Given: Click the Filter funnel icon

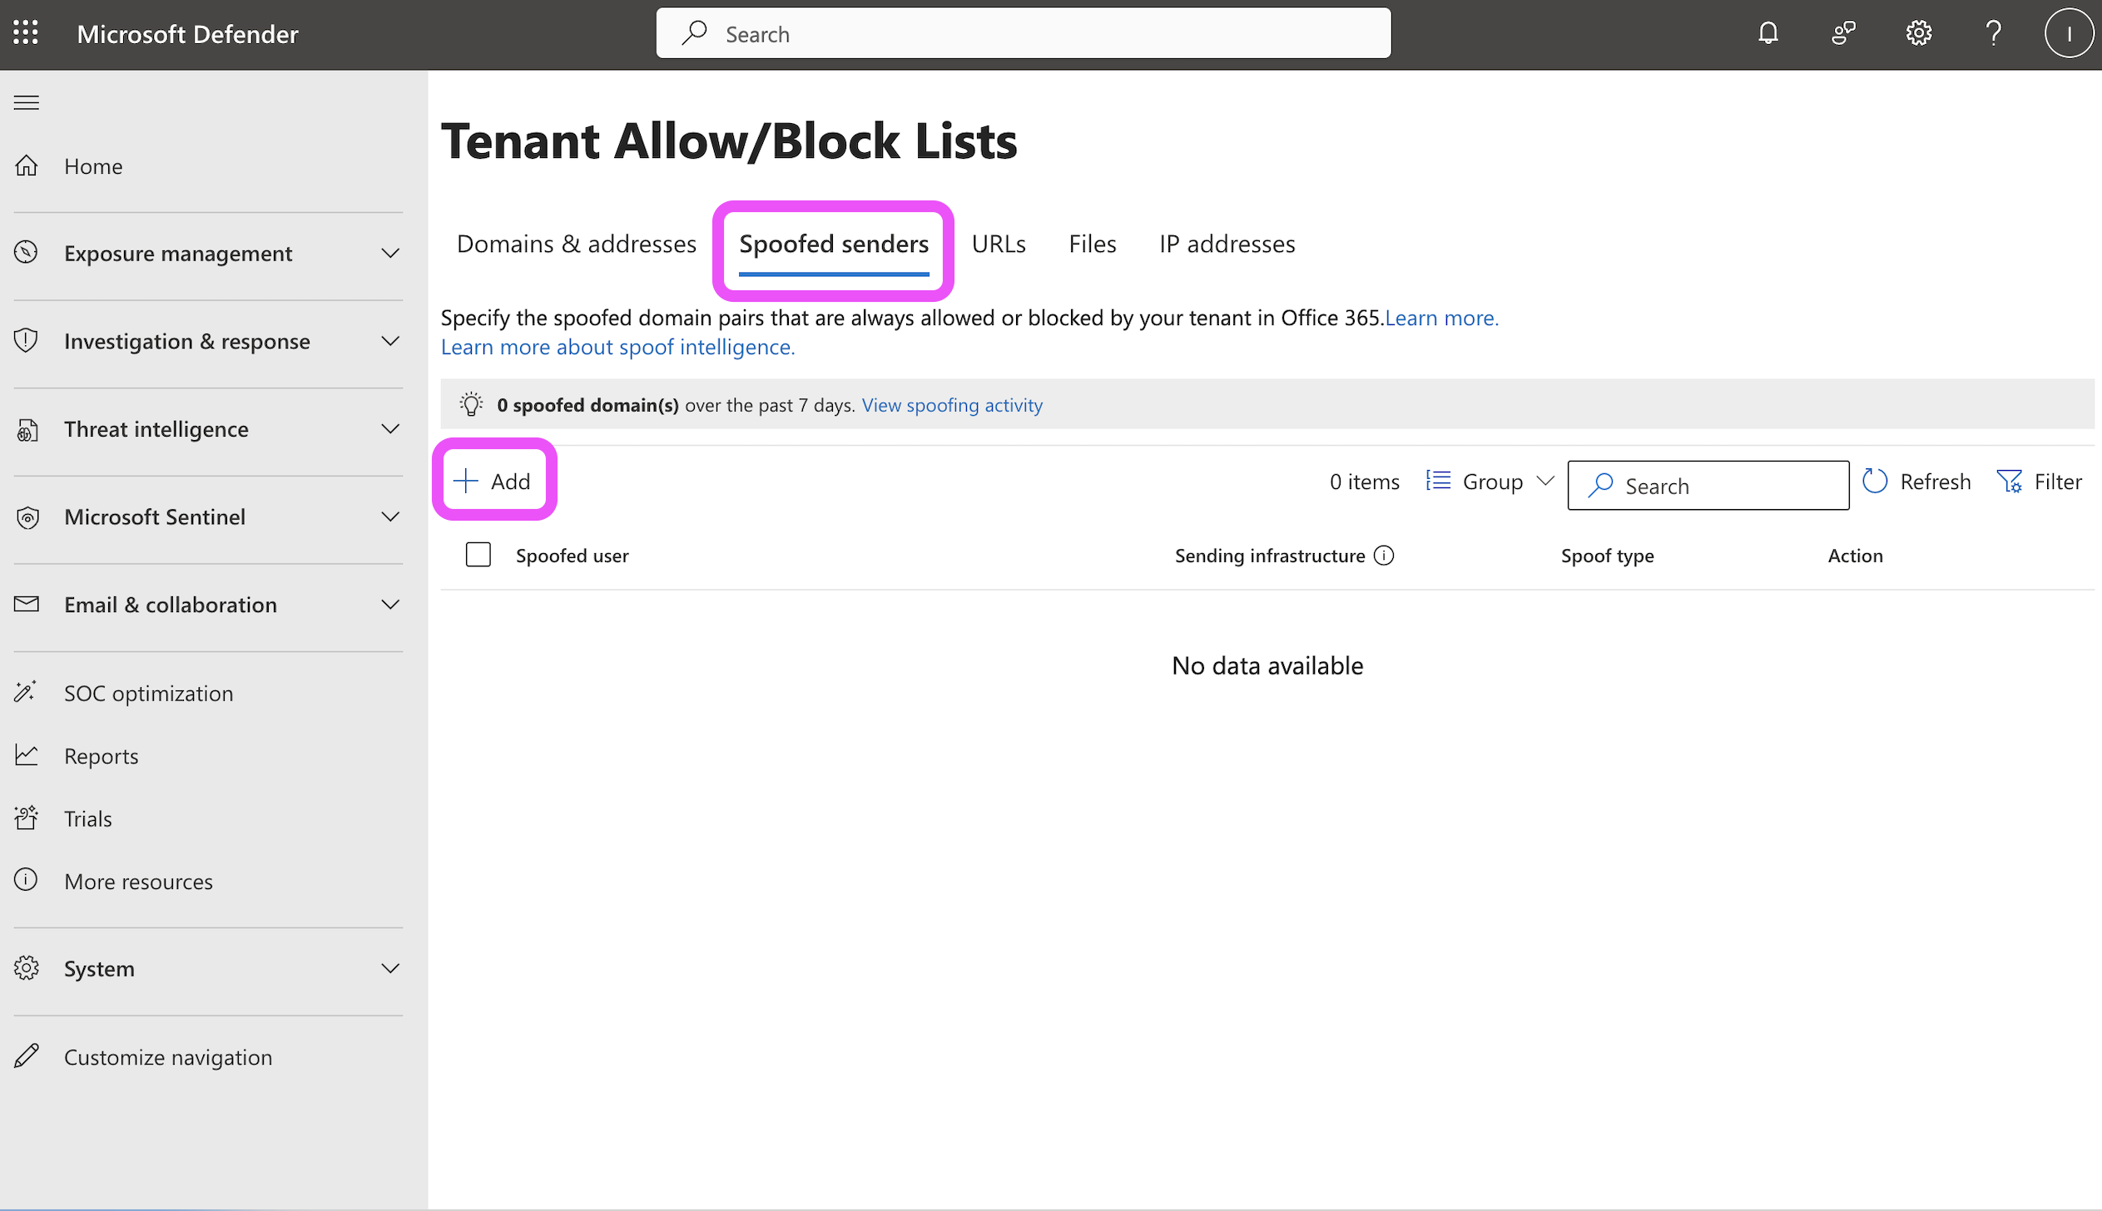Looking at the screenshot, I should tap(2010, 482).
